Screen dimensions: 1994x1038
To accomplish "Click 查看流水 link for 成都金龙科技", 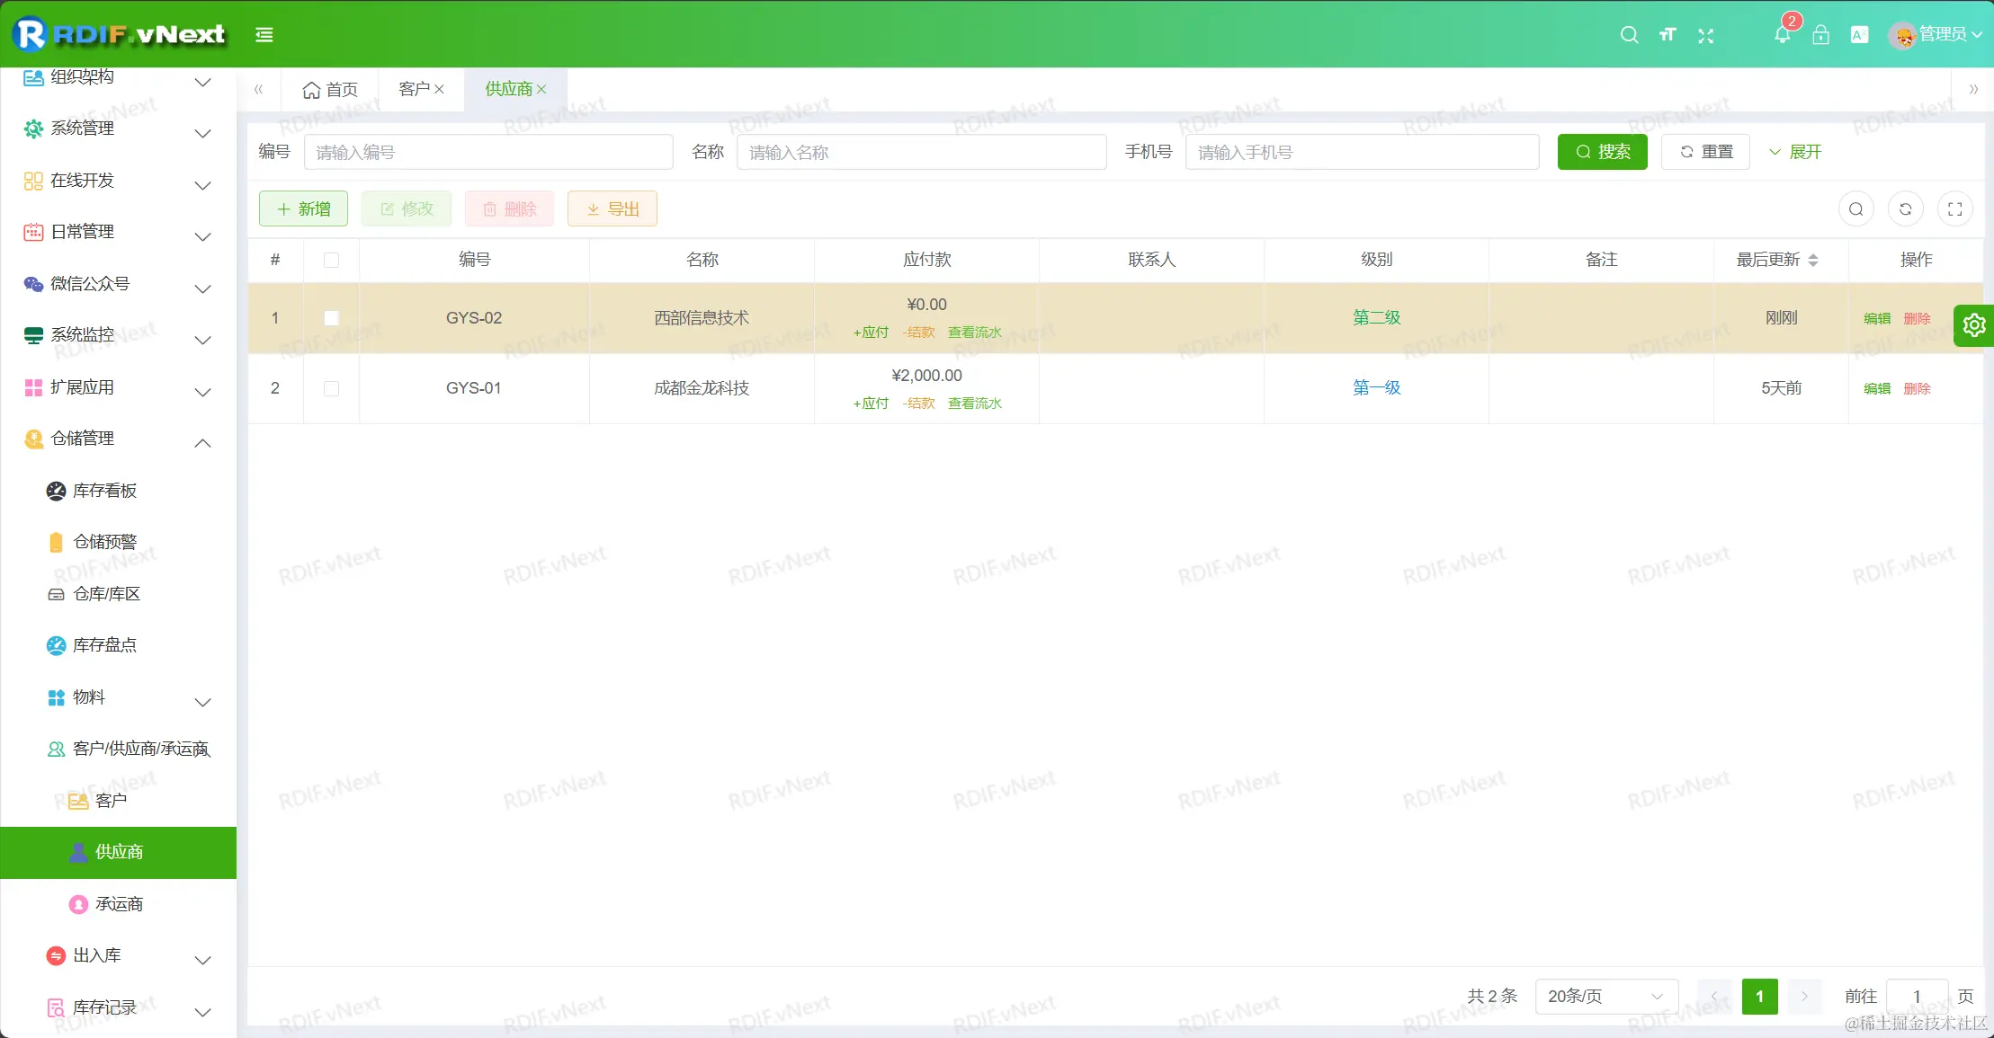I will coord(974,404).
